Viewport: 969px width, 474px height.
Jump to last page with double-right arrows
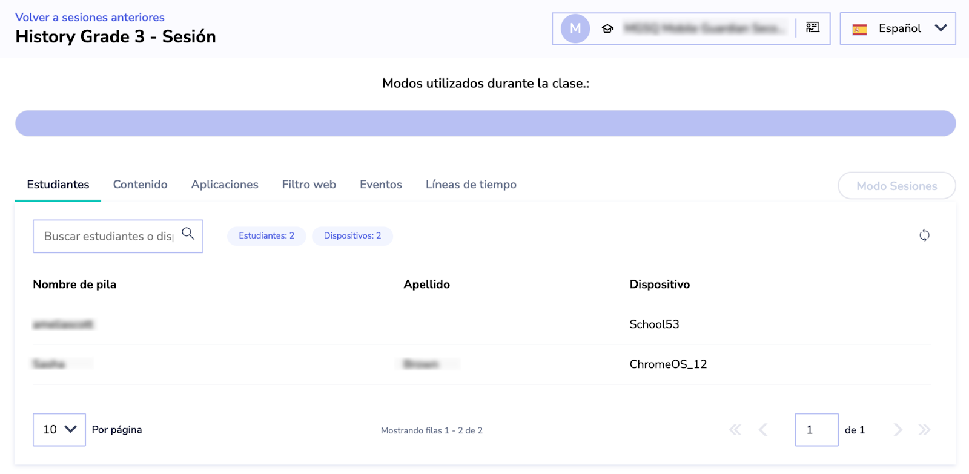[924, 430]
